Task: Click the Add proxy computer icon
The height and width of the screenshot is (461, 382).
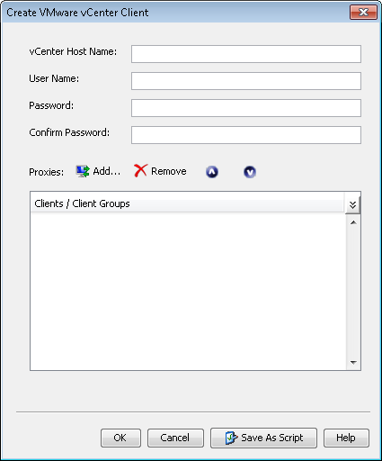Action: click(x=83, y=171)
